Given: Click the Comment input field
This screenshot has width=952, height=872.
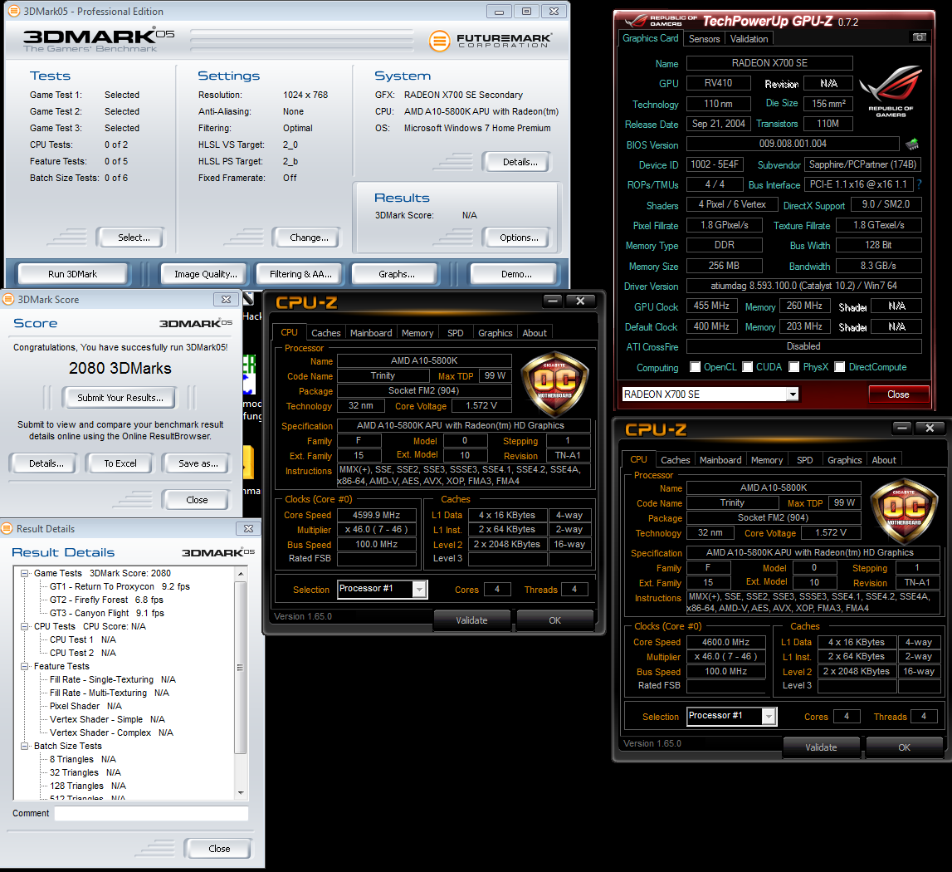Looking at the screenshot, I should pos(151,814).
